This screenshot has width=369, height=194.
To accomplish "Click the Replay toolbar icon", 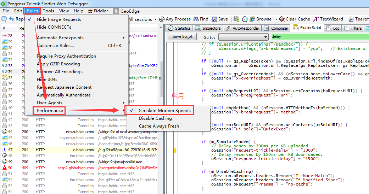I will (x=12, y=19).
